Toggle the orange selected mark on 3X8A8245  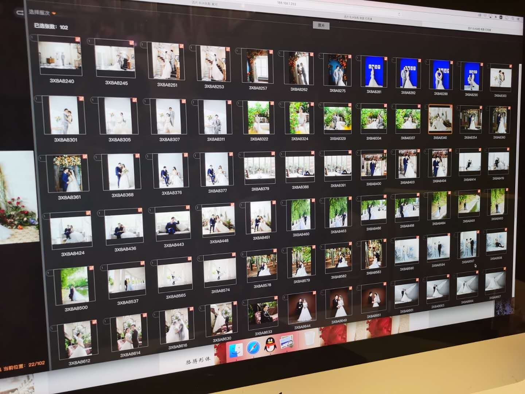coord(132,43)
